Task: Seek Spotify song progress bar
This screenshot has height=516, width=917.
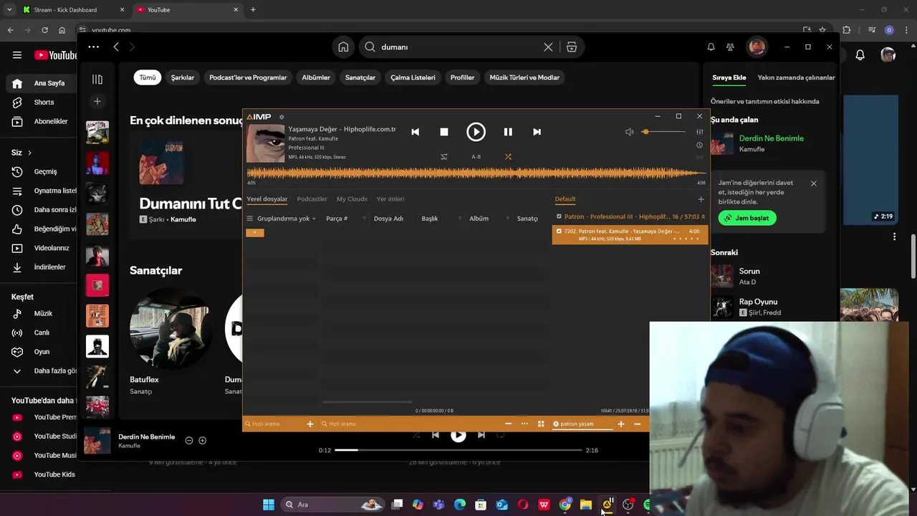Action: tap(458, 450)
